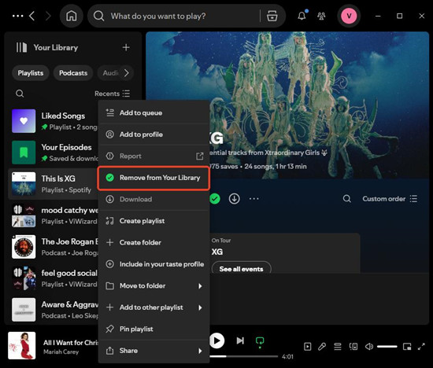Viewport: 433px width, 368px height.
Task: Adjust the volume slider
Action: [387, 347]
